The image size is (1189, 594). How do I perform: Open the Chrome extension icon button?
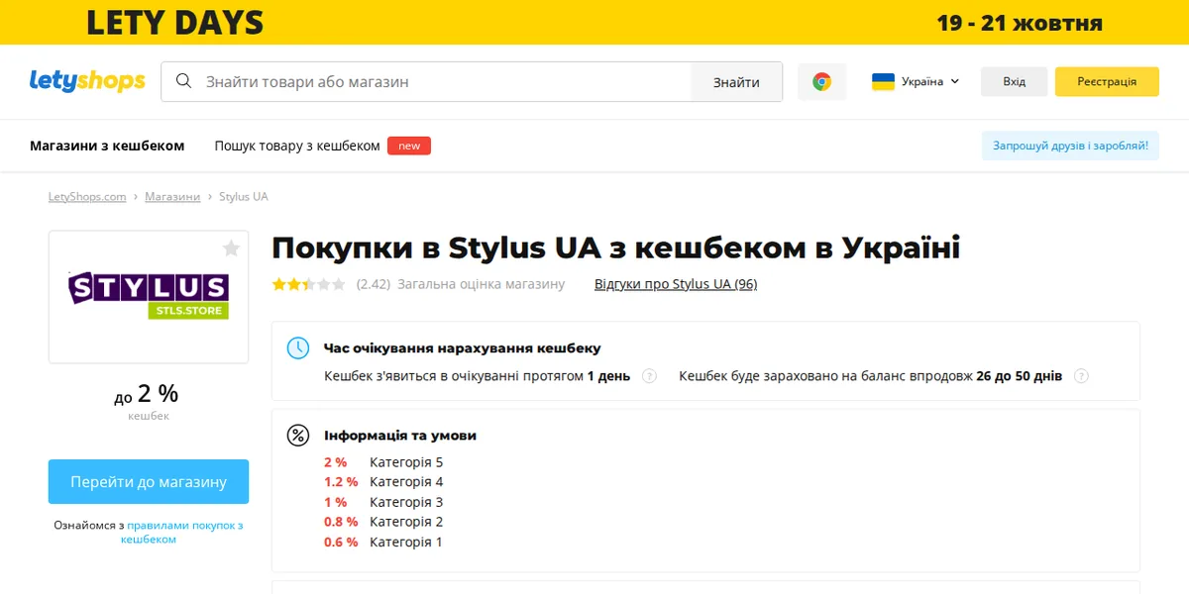pyautogui.click(x=821, y=81)
